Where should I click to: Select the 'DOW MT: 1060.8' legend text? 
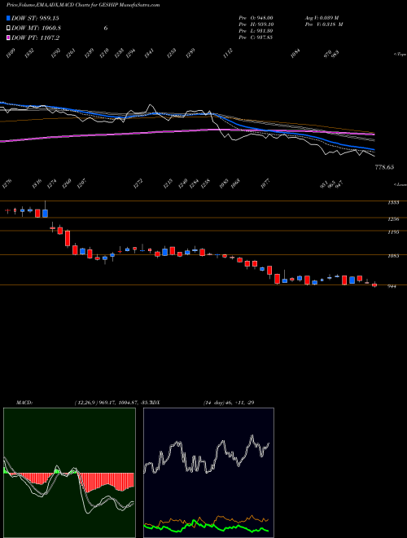(37, 29)
